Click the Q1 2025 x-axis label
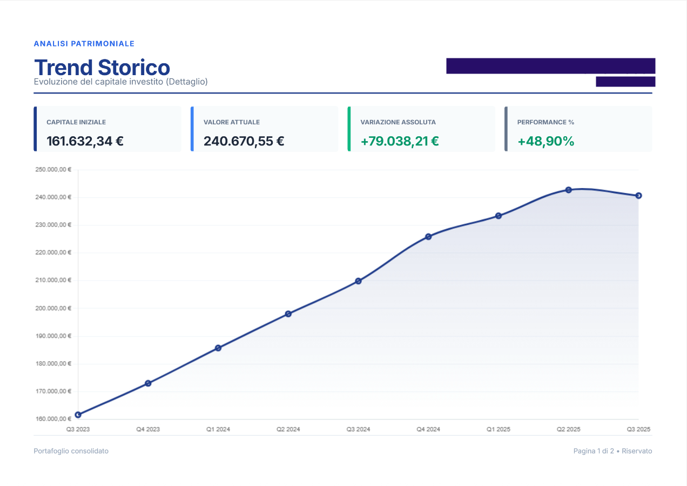This screenshot has height=486, width=687. [x=499, y=429]
